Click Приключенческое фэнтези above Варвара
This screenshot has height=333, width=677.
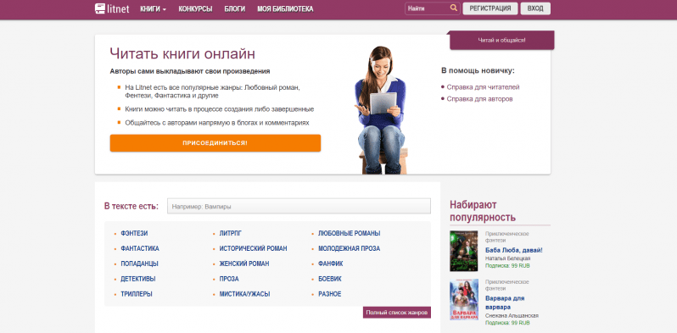[506, 285]
